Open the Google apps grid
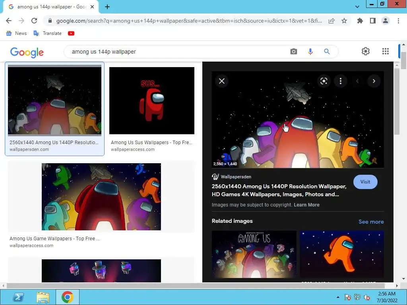The image size is (407, 305). pyautogui.click(x=386, y=51)
